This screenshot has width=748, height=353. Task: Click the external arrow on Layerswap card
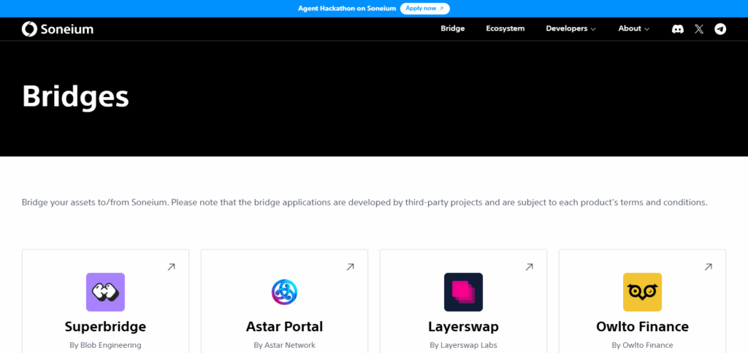tap(529, 267)
